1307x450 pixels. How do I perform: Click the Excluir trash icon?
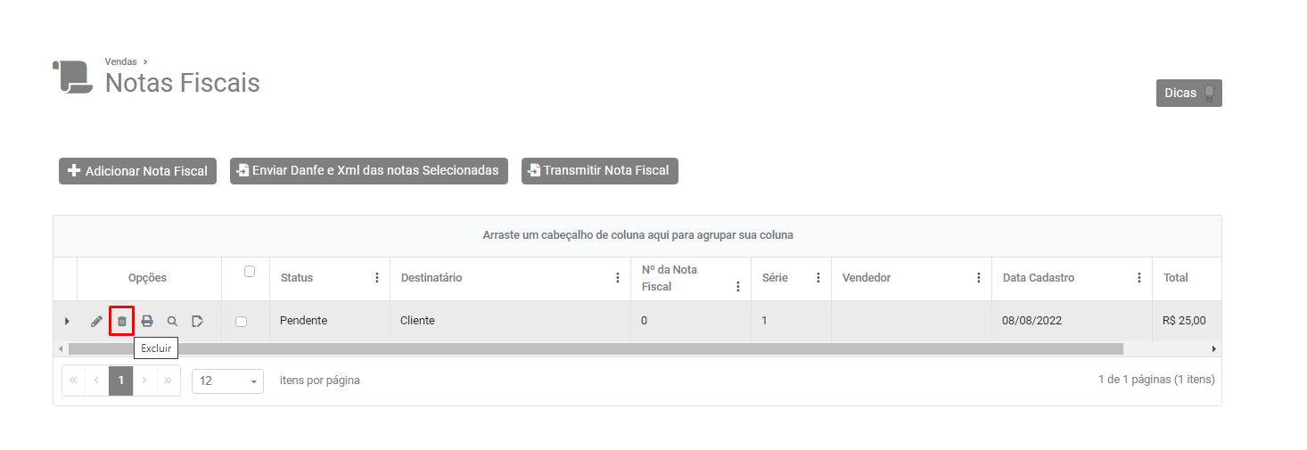122,321
